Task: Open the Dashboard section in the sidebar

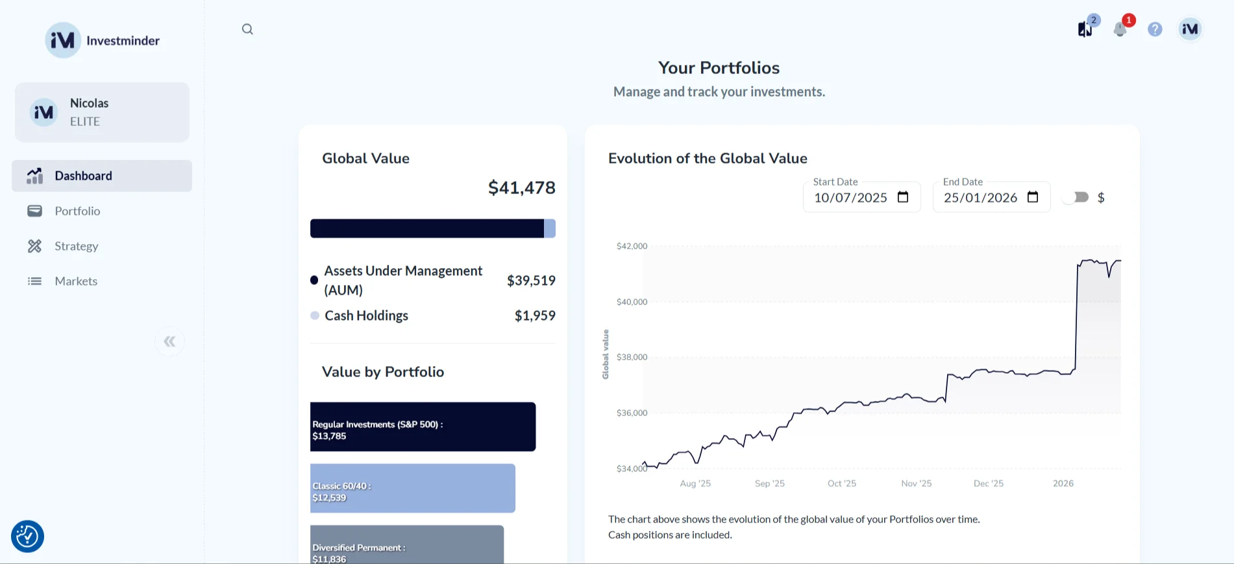Action: pyautogui.click(x=83, y=175)
